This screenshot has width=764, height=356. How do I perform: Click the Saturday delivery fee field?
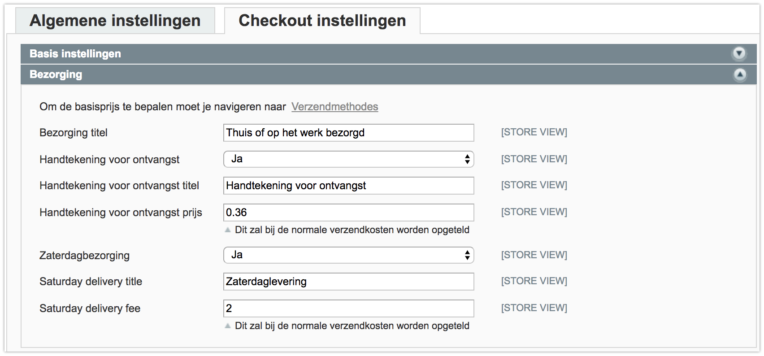tap(349, 308)
